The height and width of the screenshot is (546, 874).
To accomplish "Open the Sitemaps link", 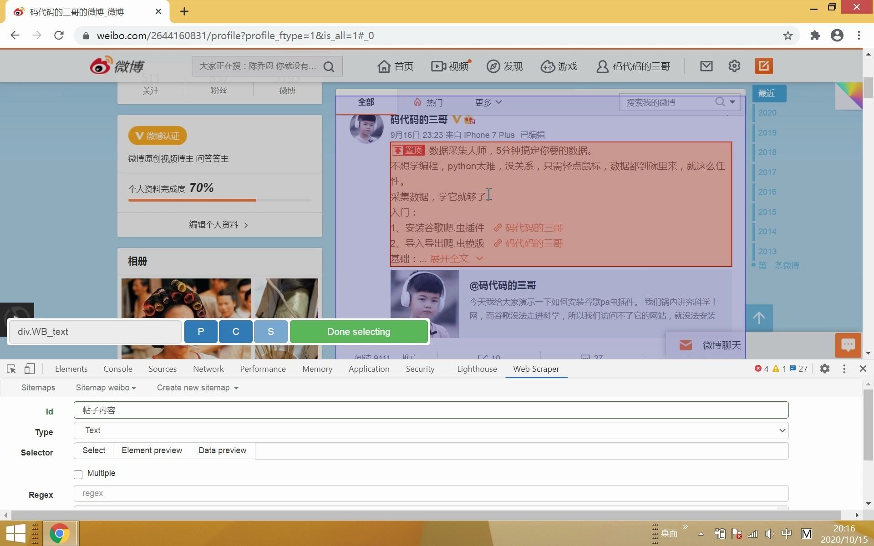I will [x=38, y=388].
